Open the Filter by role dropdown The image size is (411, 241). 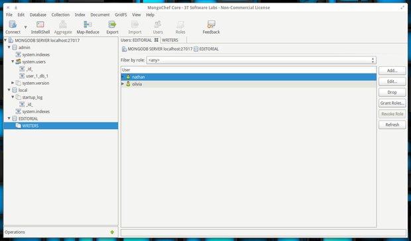(x=261, y=60)
